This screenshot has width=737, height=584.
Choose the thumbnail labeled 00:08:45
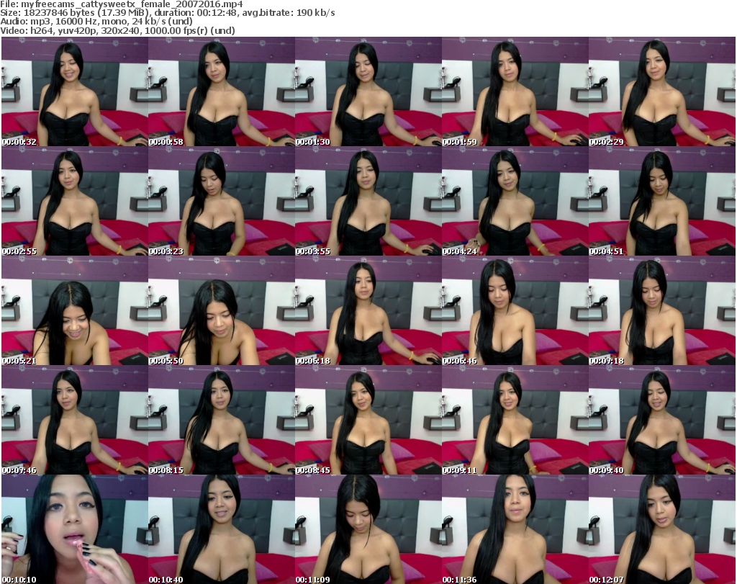tap(368, 421)
